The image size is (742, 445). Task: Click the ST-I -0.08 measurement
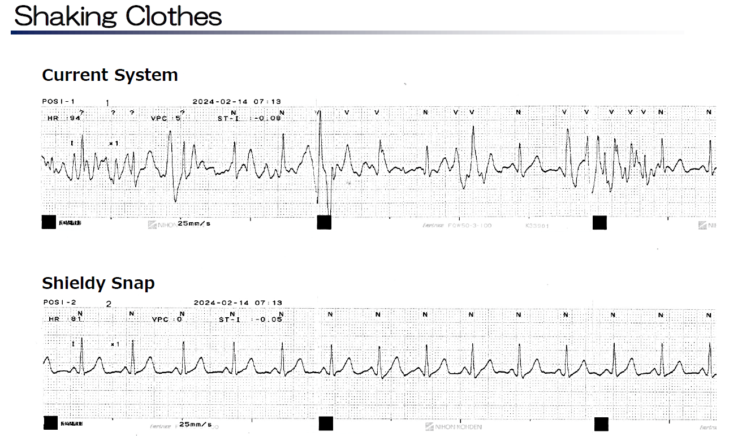[x=250, y=119]
